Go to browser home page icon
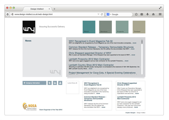The width and height of the screenshot is (169, 120). click(x=153, y=14)
